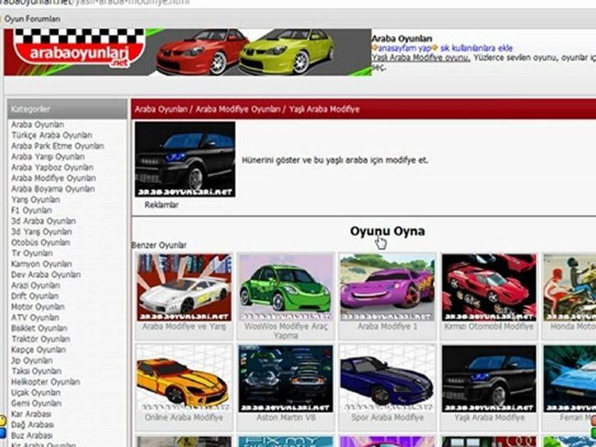The image size is (596, 447).
Task: Select Uçak Oyunları category
Action: (x=36, y=392)
